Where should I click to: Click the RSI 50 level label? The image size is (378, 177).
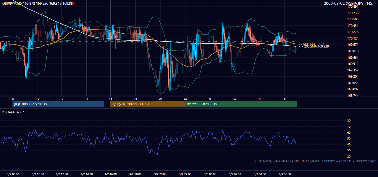pos(349,138)
